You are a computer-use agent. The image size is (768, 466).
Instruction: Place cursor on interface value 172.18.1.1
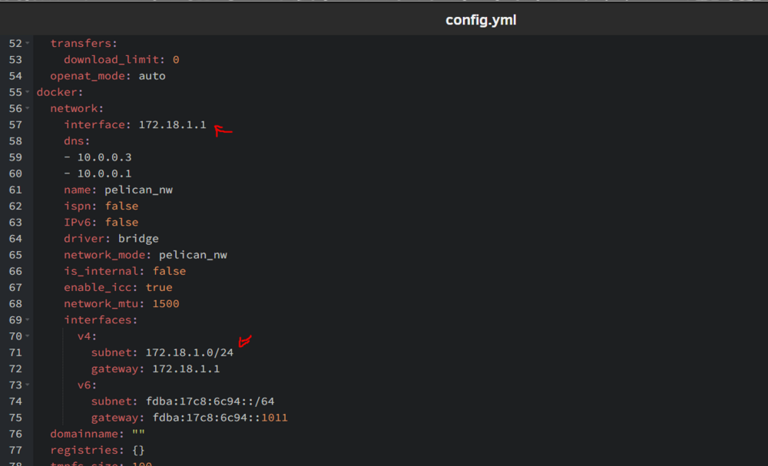[172, 125]
